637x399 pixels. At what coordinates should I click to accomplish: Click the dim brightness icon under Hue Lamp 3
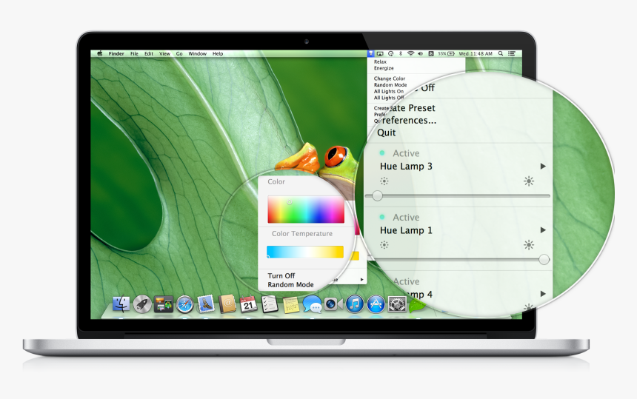(384, 181)
